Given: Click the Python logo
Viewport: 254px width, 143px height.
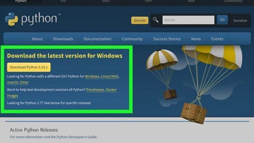Looking at the screenshot, I should (32, 19).
